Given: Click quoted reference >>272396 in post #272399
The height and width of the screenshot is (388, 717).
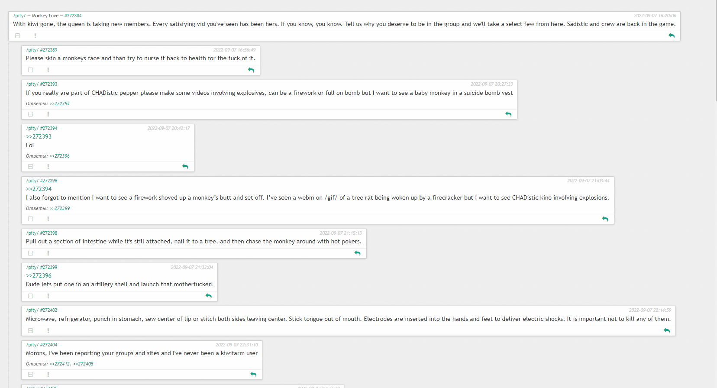Looking at the screenshot, I should pos(39,275).
